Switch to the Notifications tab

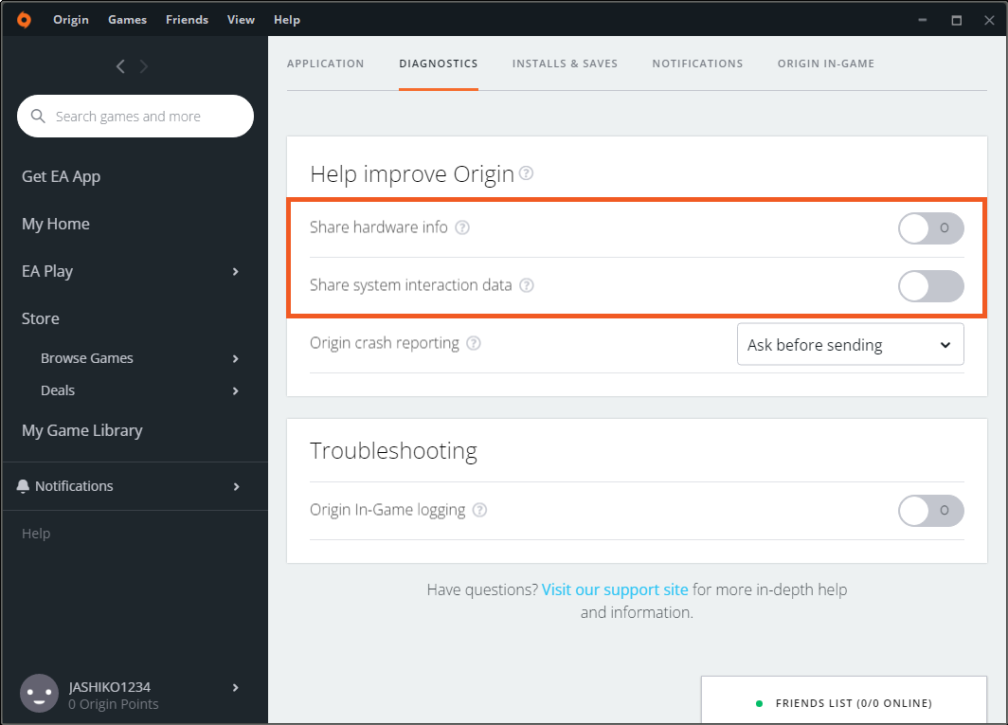point(697,63)
